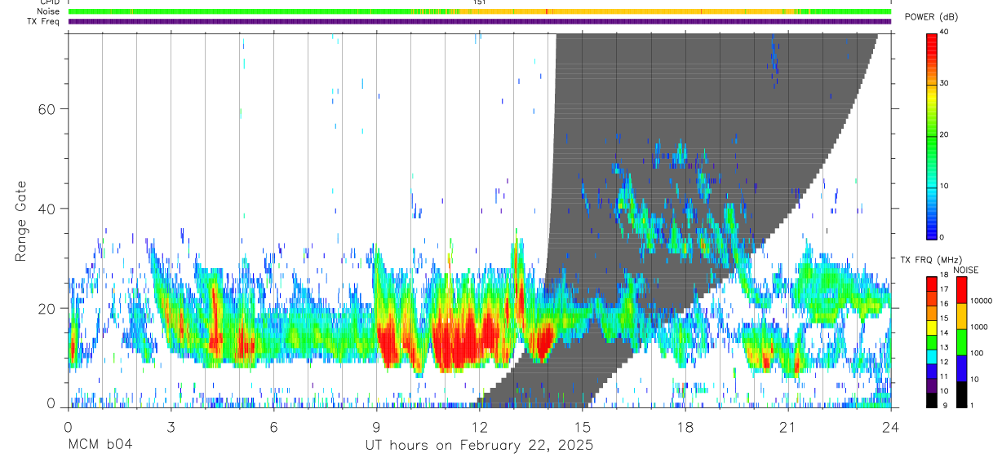The width and height of the screenshot is (1002, 462).
Task: Click the purple TX Freq strip above the plot
Action: pos(480,21)
